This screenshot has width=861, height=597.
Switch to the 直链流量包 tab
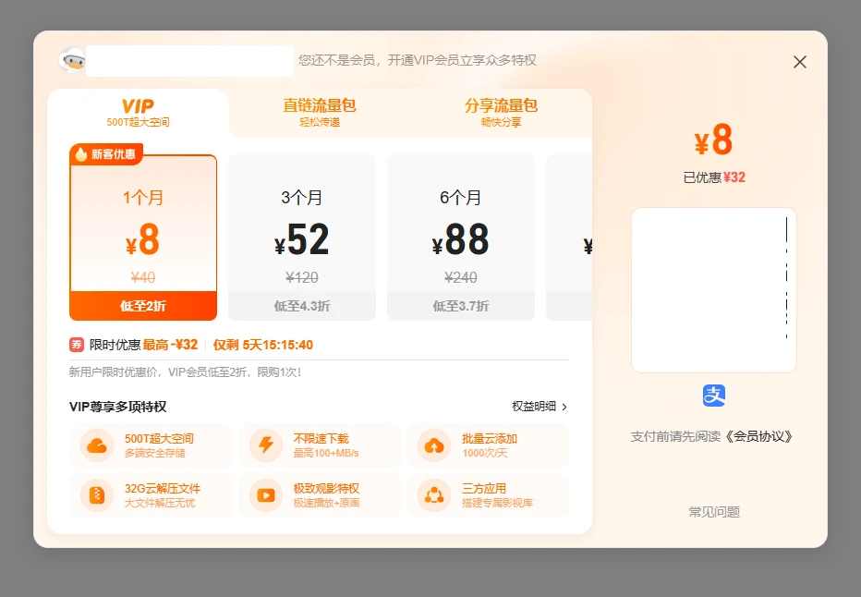coord(318,111)
